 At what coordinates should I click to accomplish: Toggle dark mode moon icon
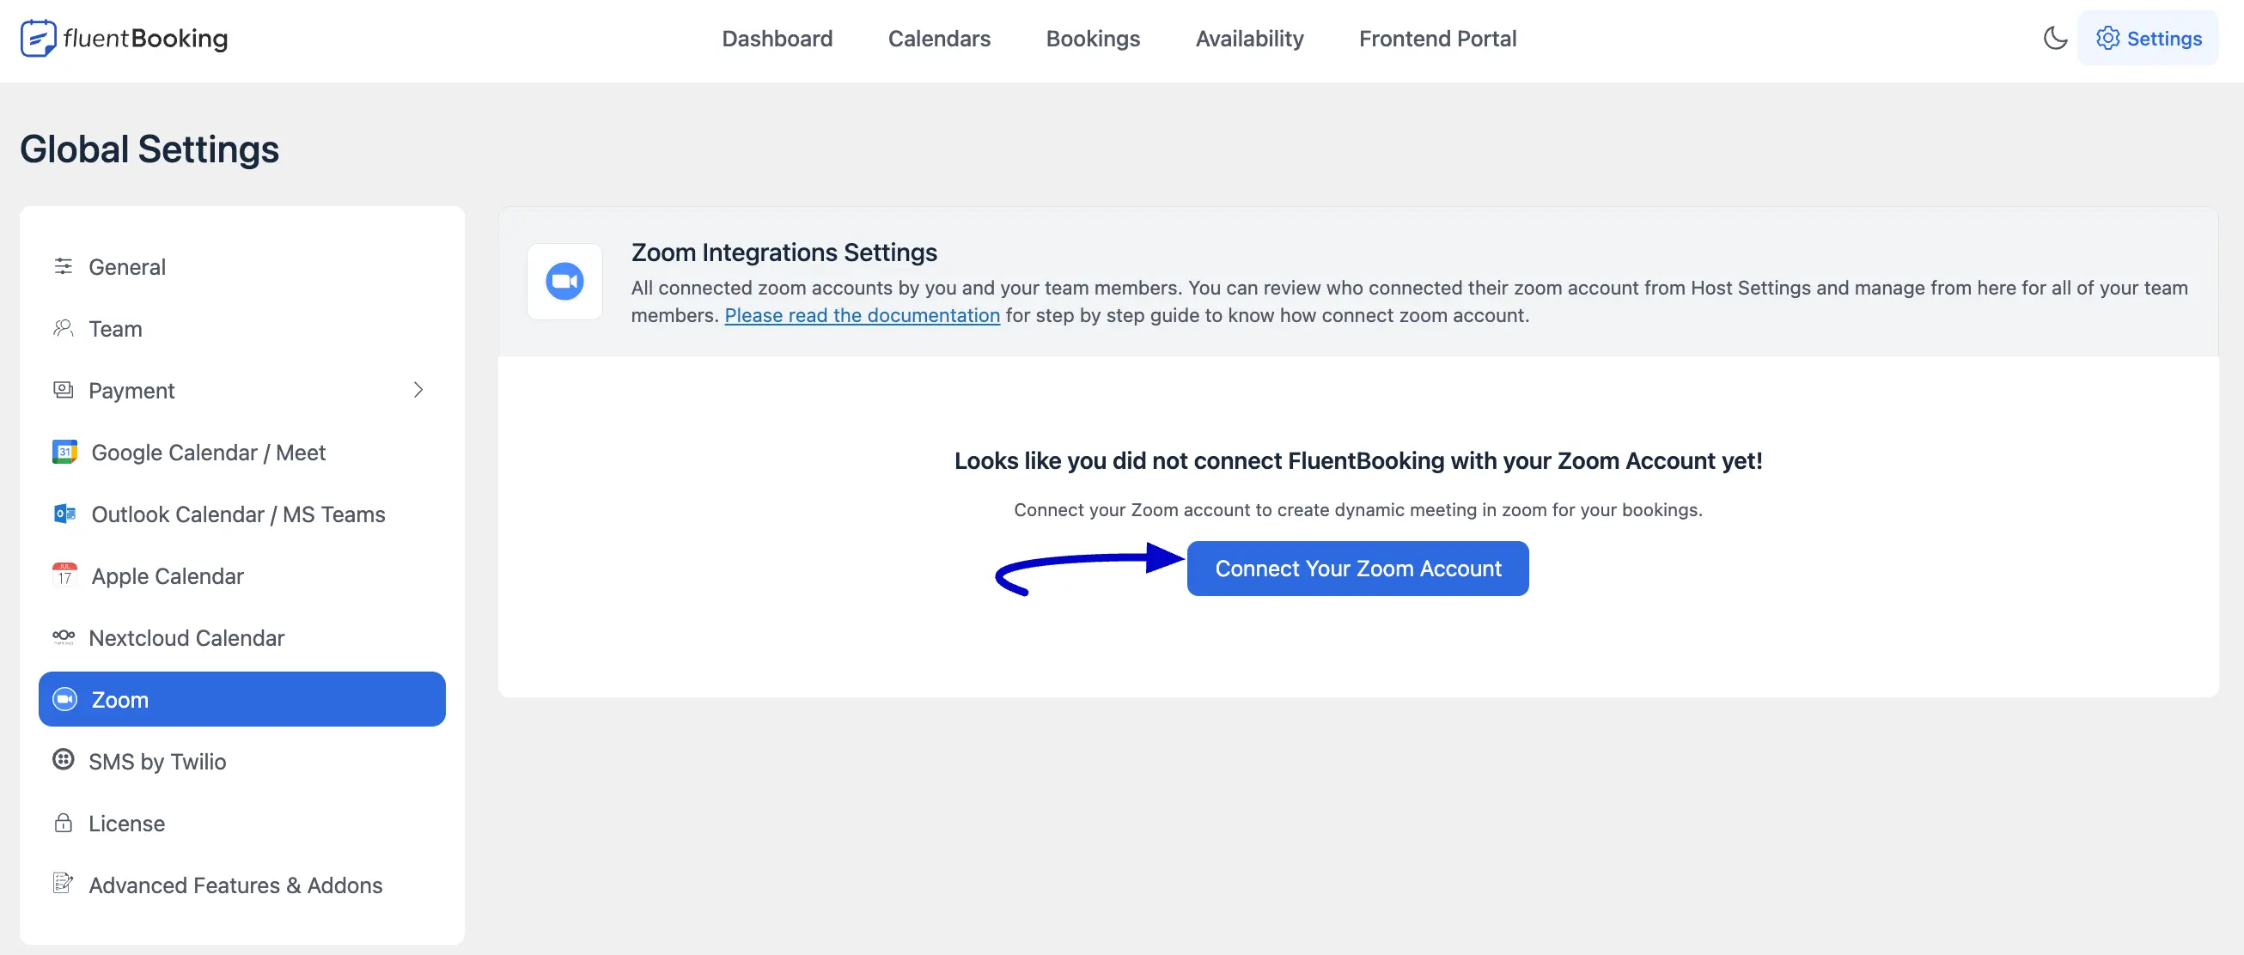[2055, 39]
